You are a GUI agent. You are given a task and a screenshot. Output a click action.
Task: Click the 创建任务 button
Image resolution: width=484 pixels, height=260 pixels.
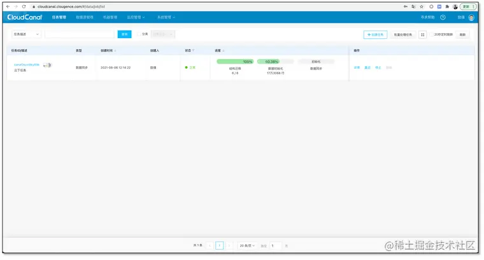tap(375, 35)
